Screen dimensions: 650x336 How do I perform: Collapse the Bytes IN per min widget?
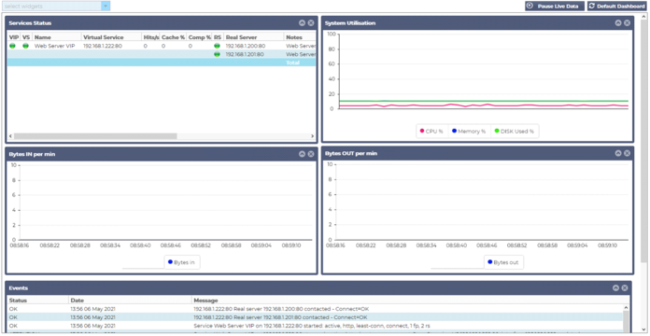302,154
